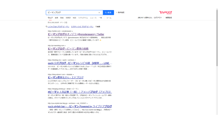Click inside the ピーマンブログ search input field

pyautogui.click(x=71, y=12)
